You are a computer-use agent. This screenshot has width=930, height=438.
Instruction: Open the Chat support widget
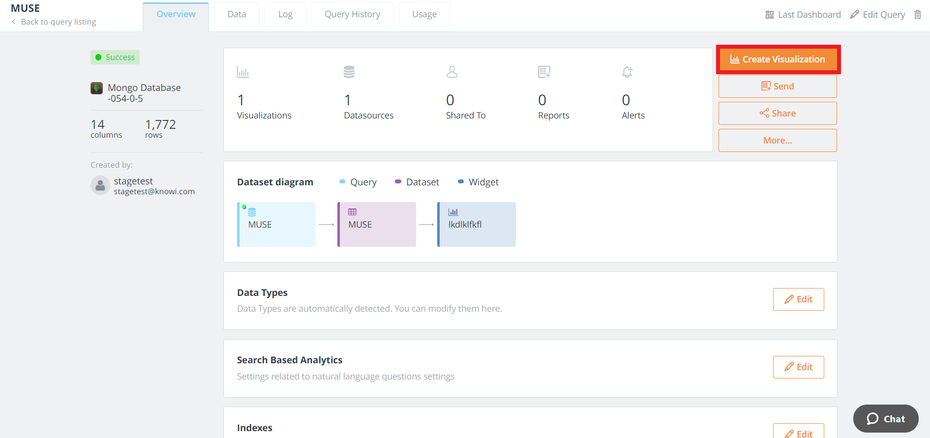coord(886,419)
